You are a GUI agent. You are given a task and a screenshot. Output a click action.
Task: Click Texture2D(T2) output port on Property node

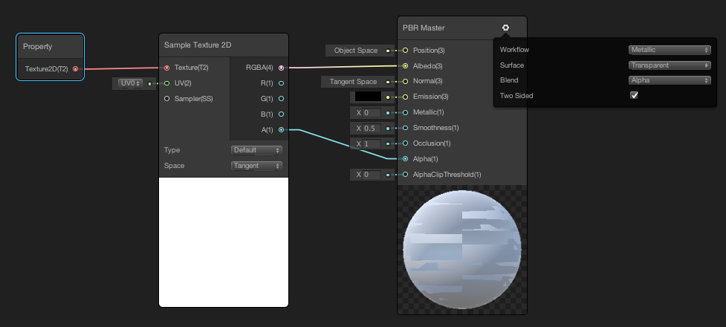[x=75, y=69]
